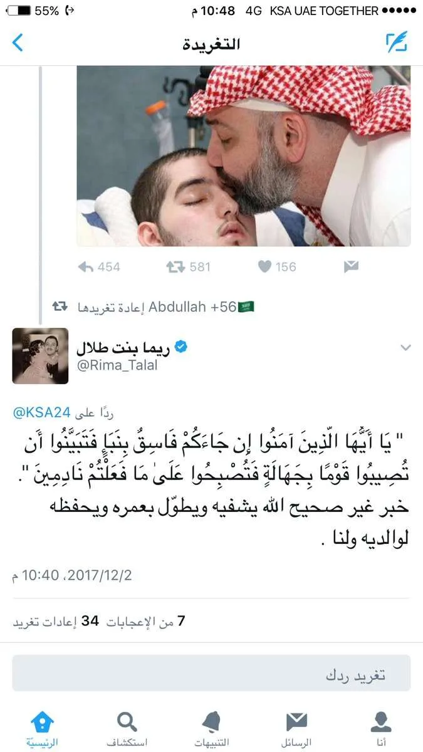Image resolution: width=423 pixels, height=752 pixels.
Task: Tap the reply arrow with 454
Action: (99, 267)
